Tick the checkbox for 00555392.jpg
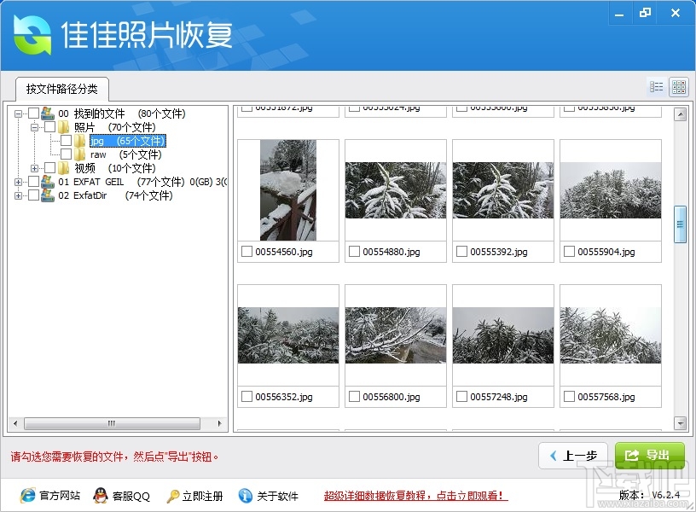 click(461, 252)
